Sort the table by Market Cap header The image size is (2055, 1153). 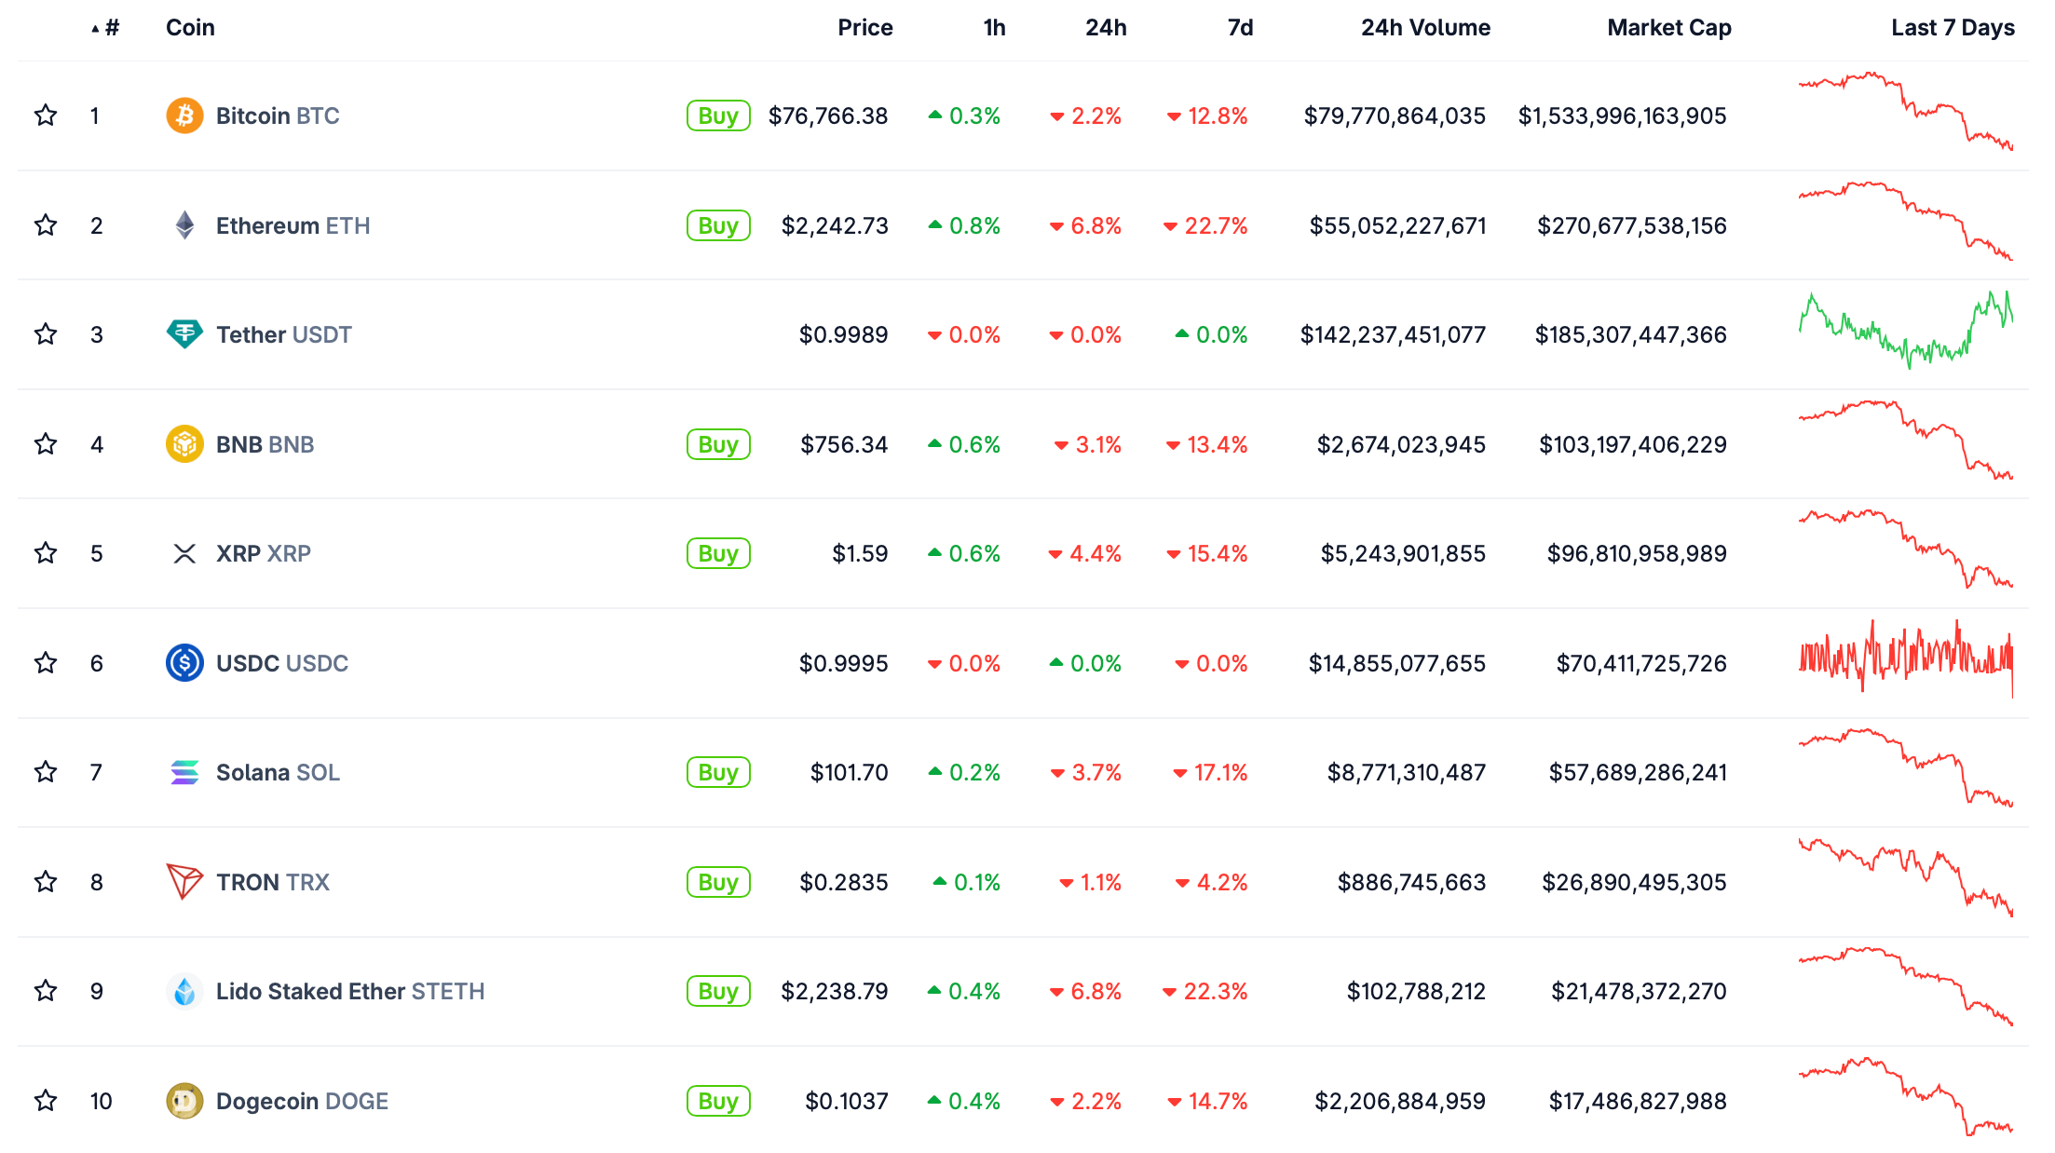point(1668,28)
